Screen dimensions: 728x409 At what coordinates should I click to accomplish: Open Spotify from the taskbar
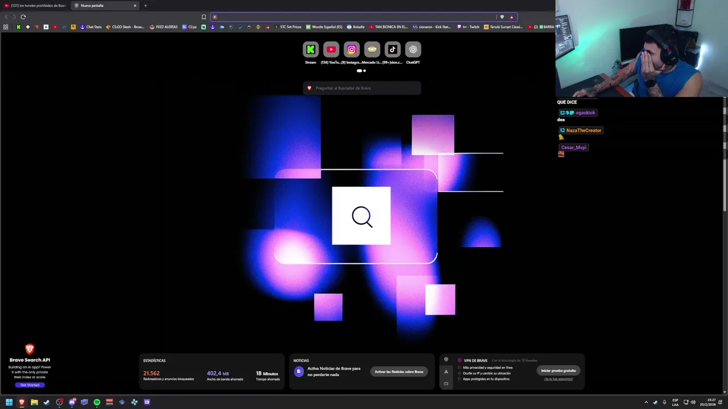(97, 402)
